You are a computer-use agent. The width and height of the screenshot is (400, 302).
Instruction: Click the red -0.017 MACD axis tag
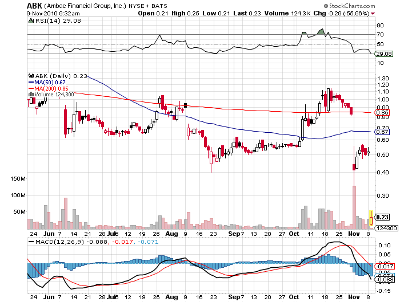(x=384, y=266)
